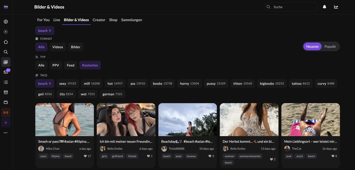Add the curvy 8488 tag filter
The width and height of the screenshot is (355, 170).
coord(326,84)
